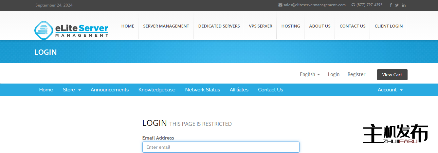Open the Knowledgebase tab

(157, 90)
